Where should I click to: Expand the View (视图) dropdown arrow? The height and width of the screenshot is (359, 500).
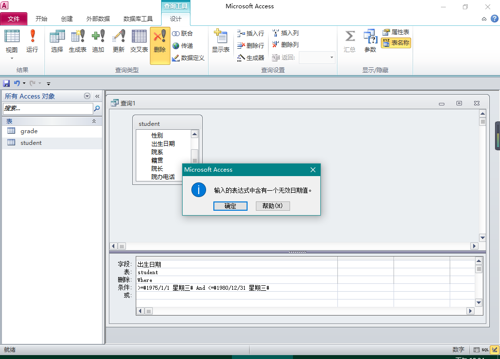[12, 59]
